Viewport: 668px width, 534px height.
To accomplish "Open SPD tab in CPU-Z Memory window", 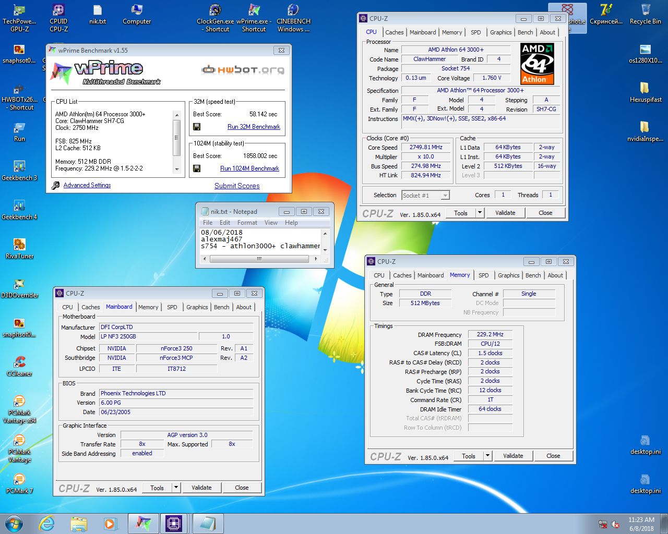I will coord(484,275).
